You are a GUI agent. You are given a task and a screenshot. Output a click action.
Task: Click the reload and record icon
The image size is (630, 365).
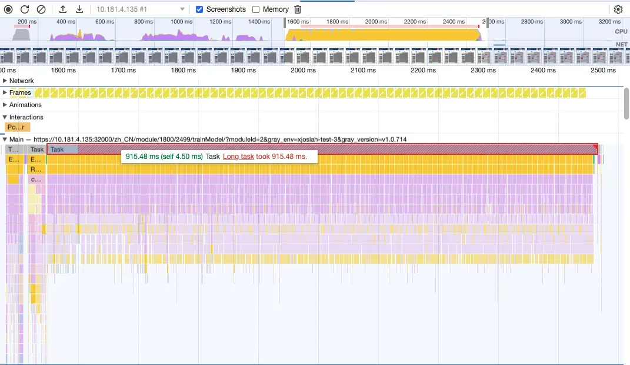coord(25,9)
